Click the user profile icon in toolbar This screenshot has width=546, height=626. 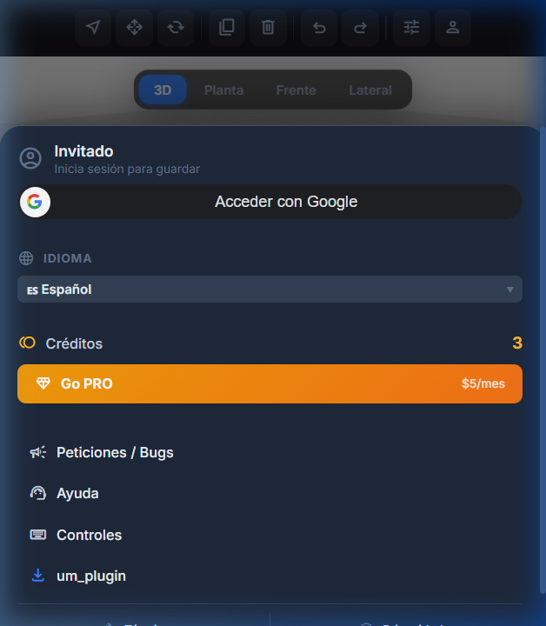tap(452, 28)
